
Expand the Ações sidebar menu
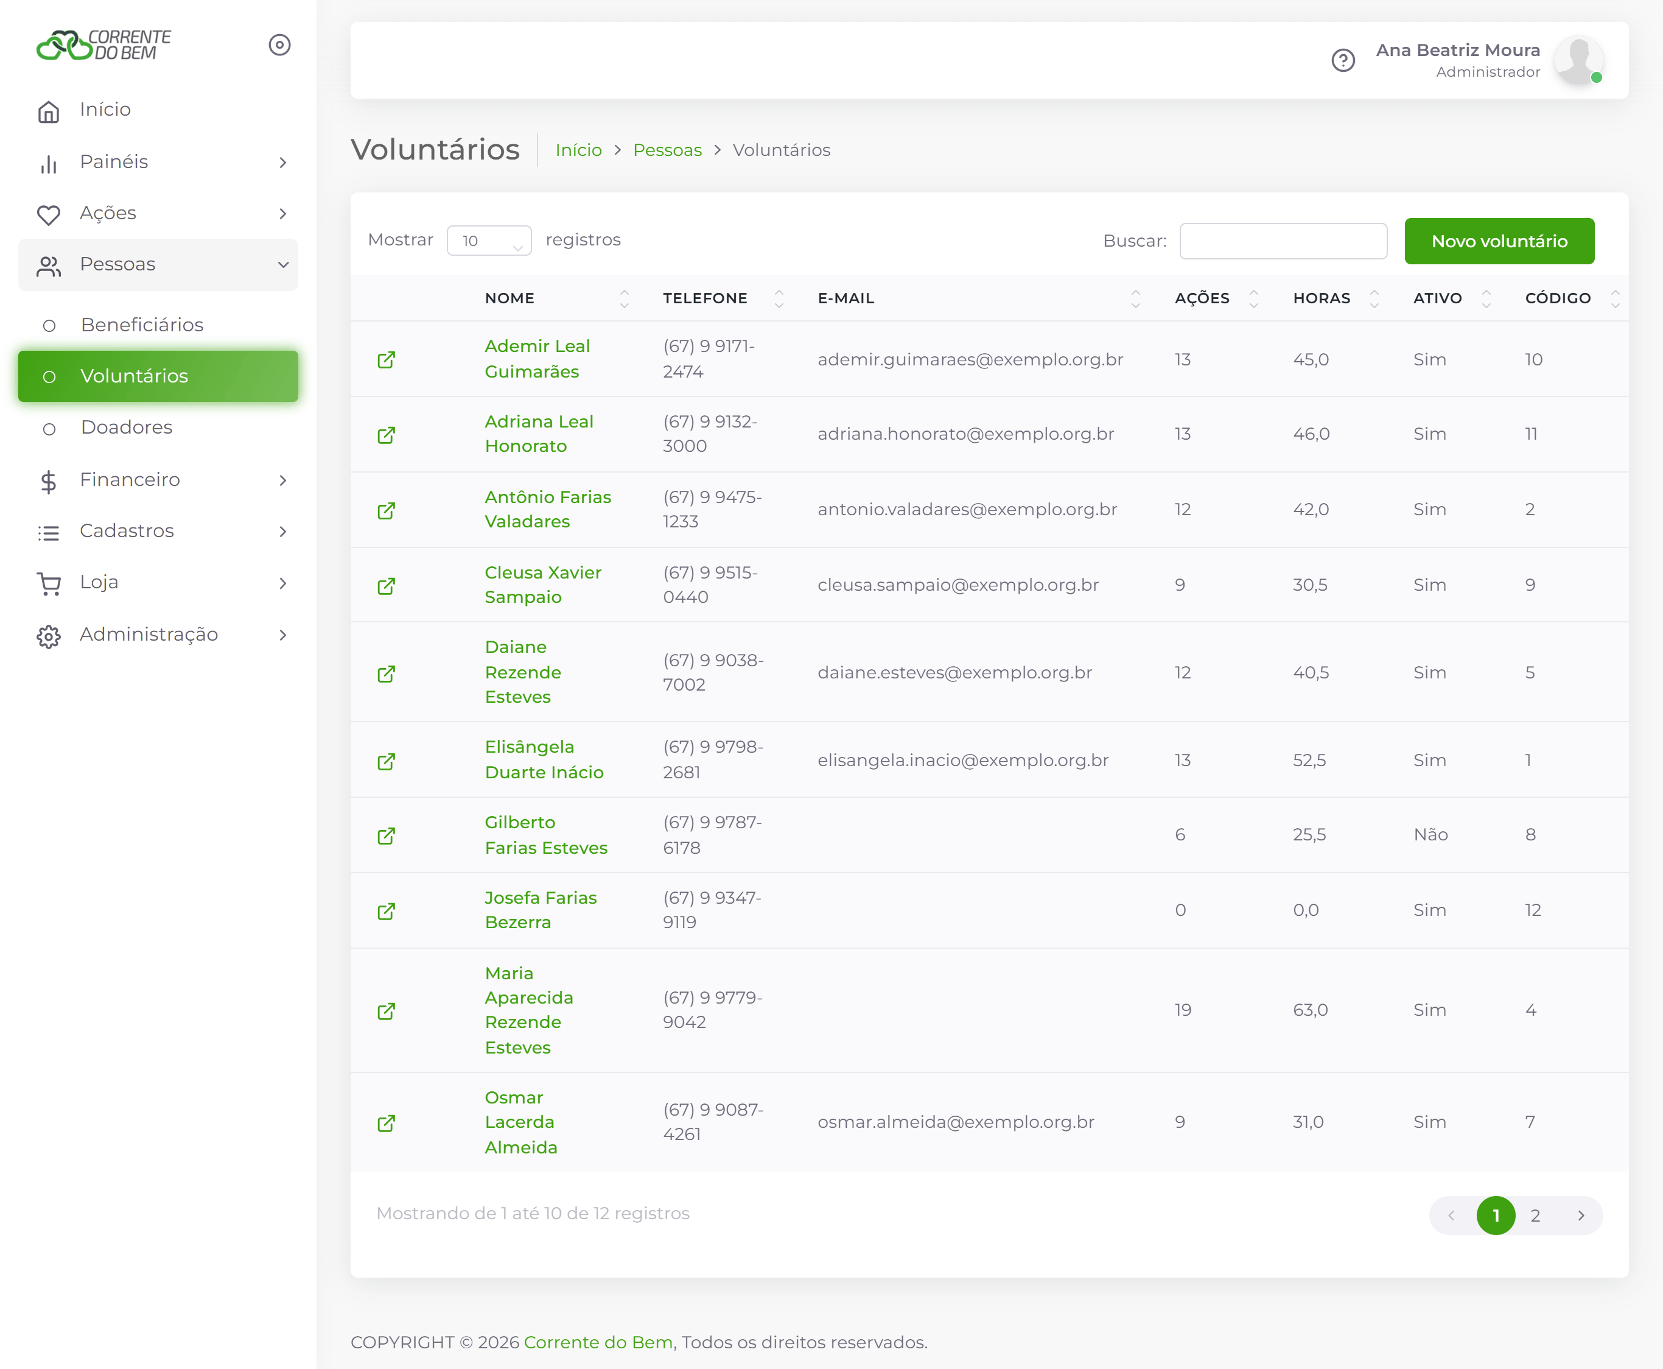coord(158,213)
